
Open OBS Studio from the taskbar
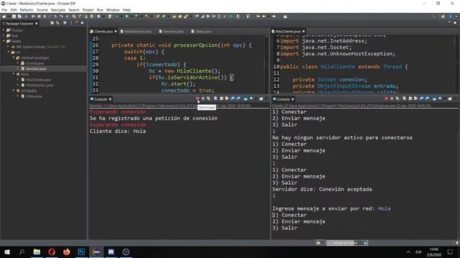tap(126, 252)
